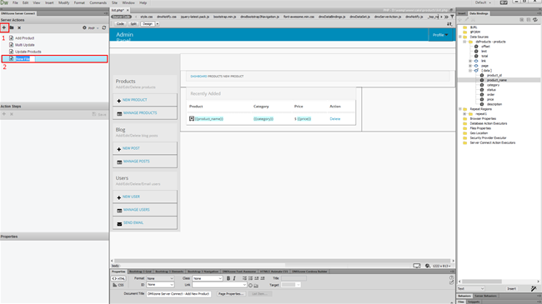542x304 pixels.
Task: Open the bootstrap.min.js related file
Action: 224,17
